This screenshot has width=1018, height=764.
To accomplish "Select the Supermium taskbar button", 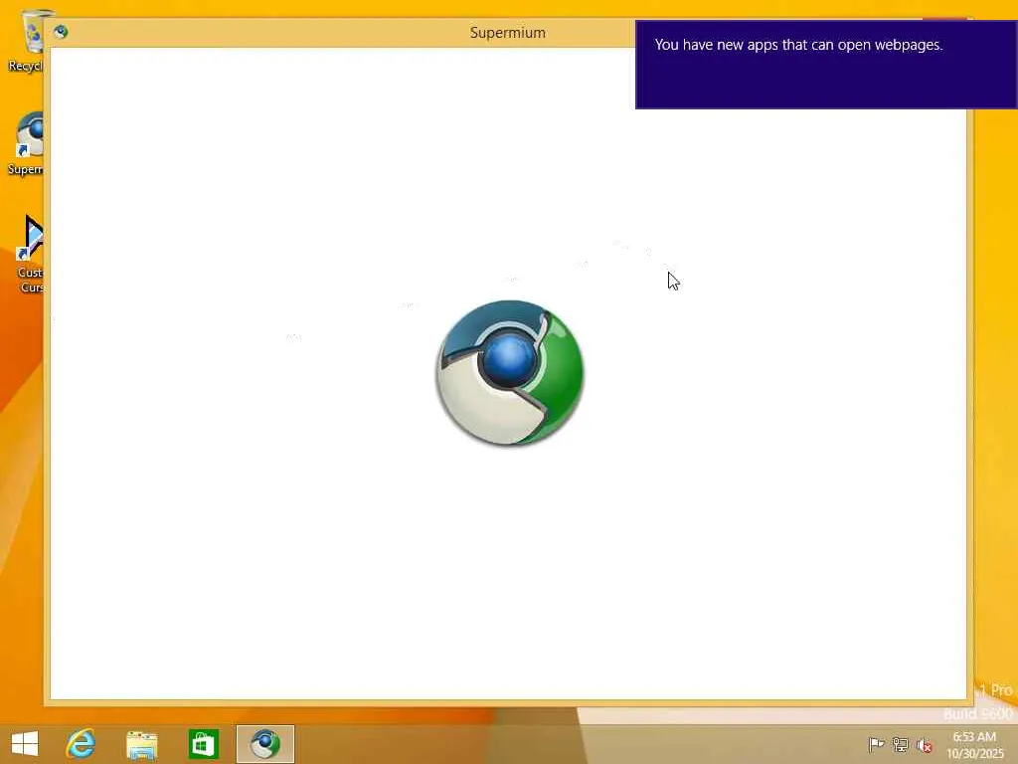I will [264, 744].
